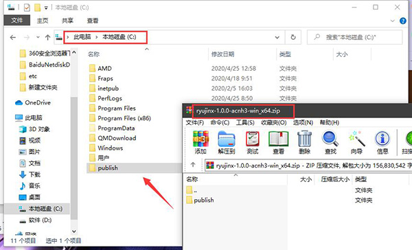Open the 查看 ribbon tab in Explorer
The height and width of the screenshot is (250, 412).
(93, 21)
